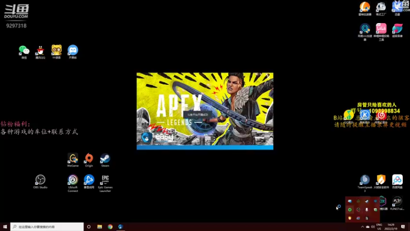Click the green-white shield tray overflow icon
Image resolution: width=410 pixels, height=231 pixels.
pyautogui.click(x=375, y=209)
